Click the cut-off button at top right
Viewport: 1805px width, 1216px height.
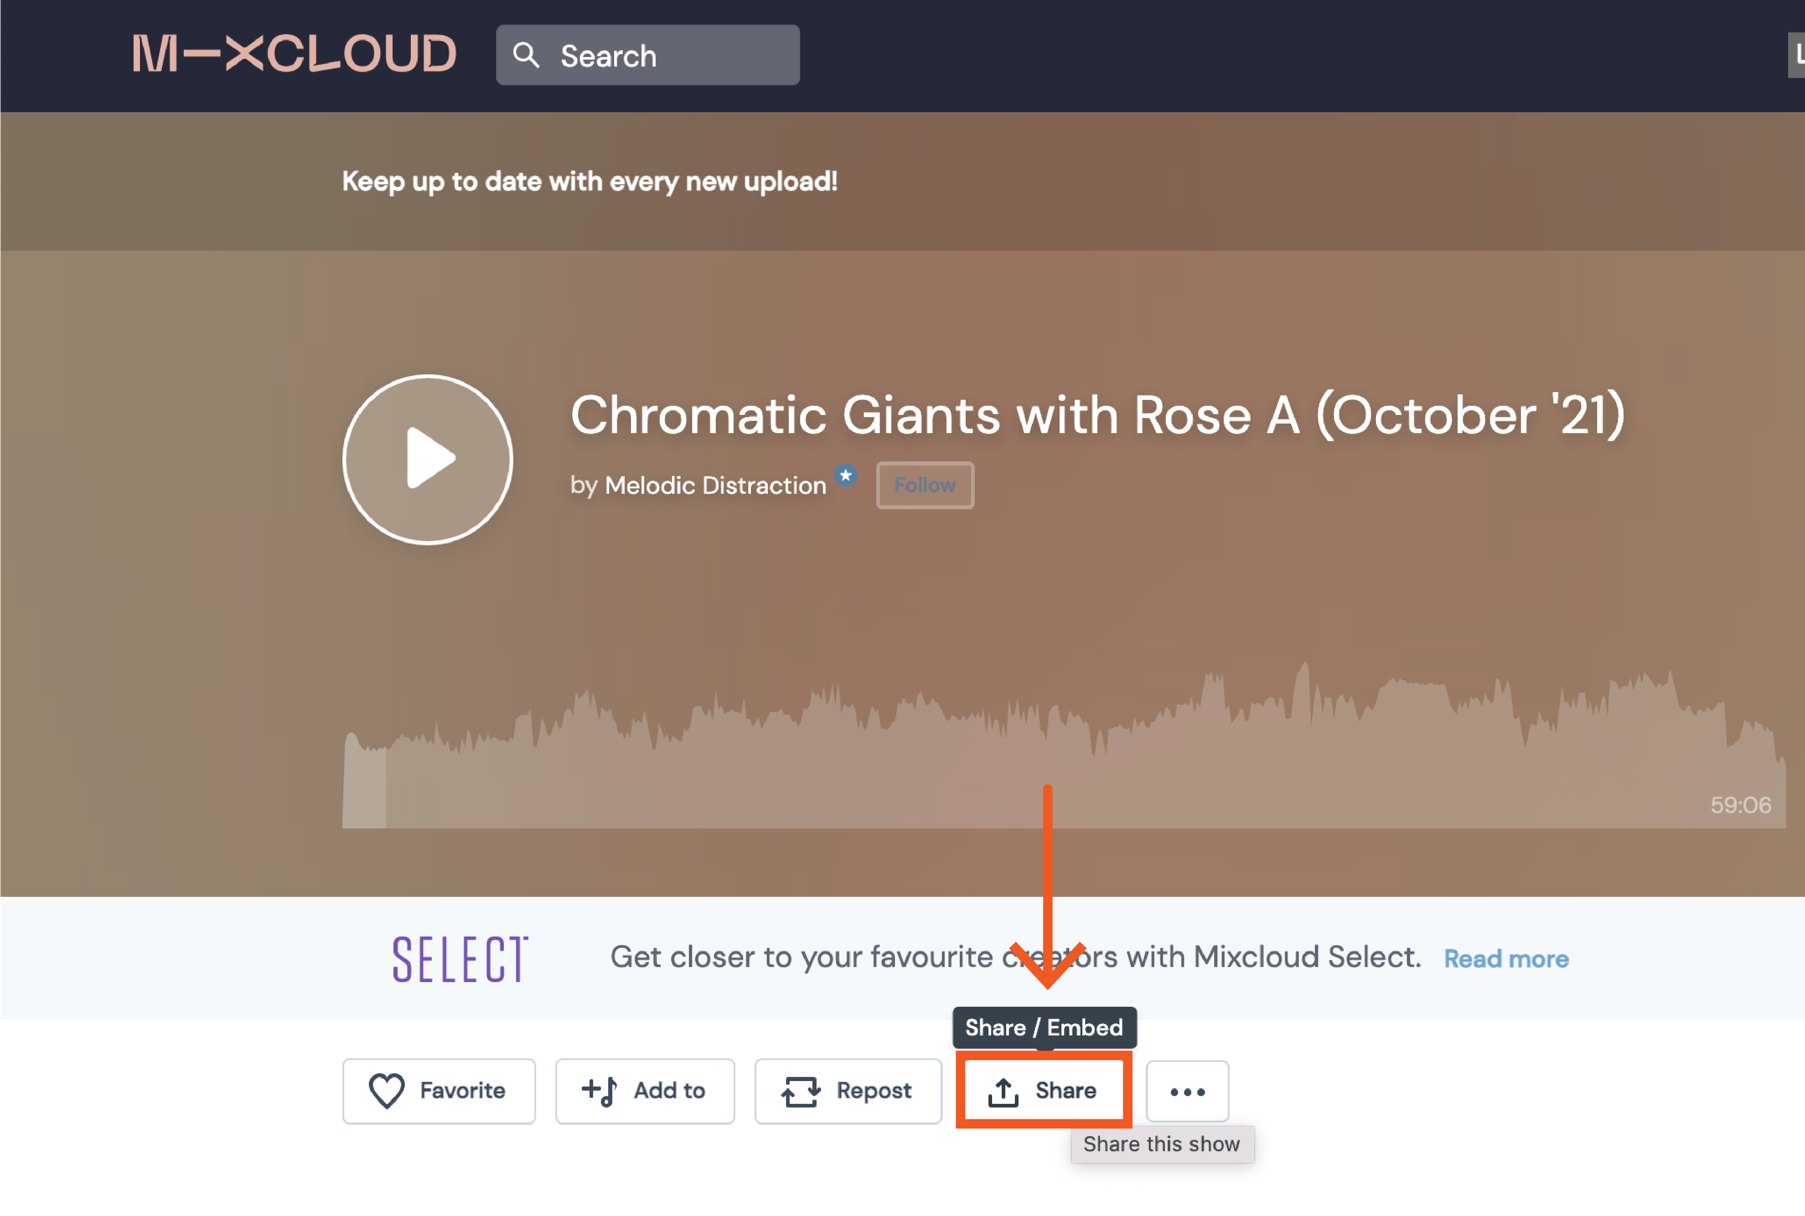1796,55
